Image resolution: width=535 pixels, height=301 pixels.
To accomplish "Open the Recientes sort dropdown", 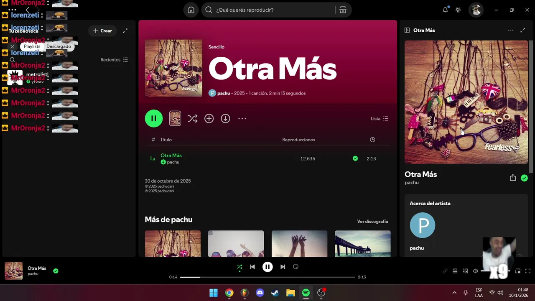I will (x=114, y=60).
